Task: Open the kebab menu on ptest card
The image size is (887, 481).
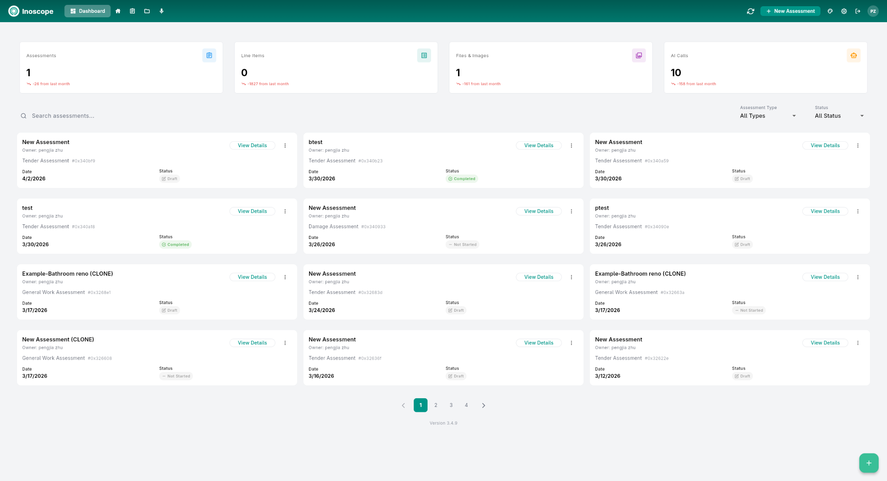Action: (x=858, y=211)
